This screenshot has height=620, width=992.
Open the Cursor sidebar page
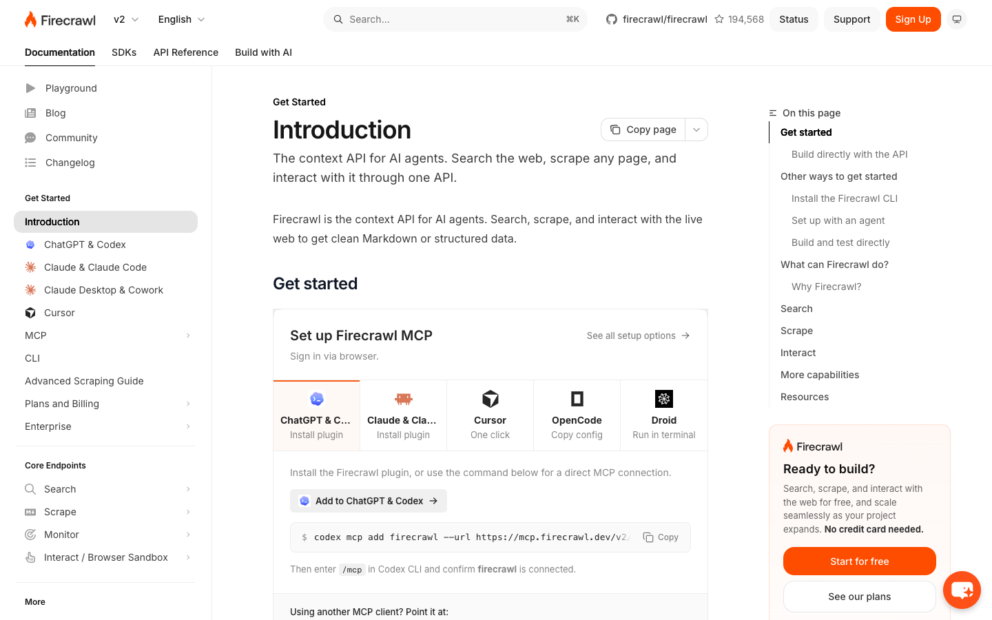coord(105,313)
